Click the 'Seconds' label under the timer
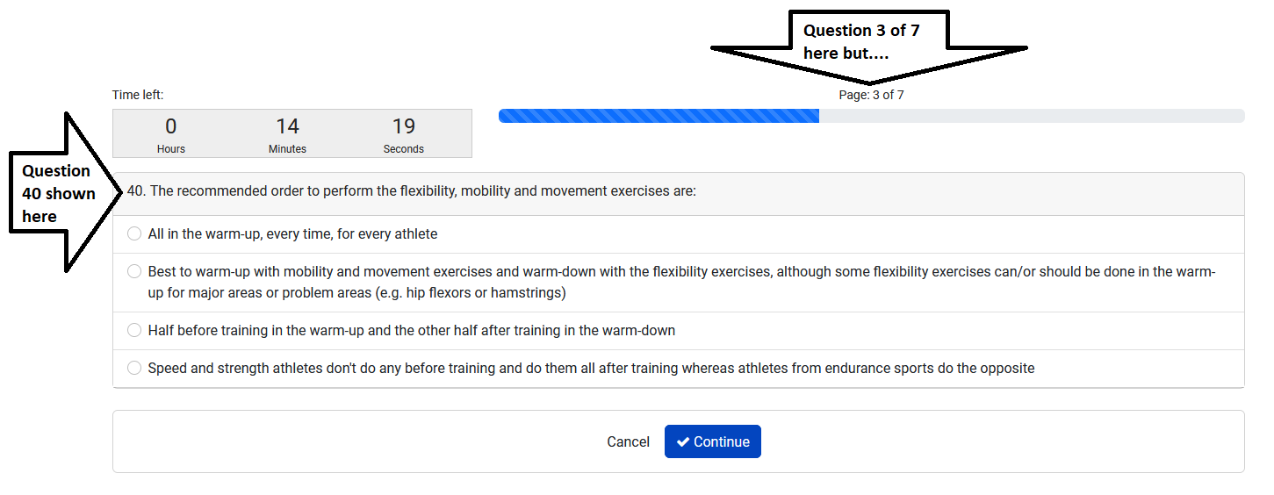Image resolution: width=1274 pixels, height=495 pixels. [x=404, y=149]
